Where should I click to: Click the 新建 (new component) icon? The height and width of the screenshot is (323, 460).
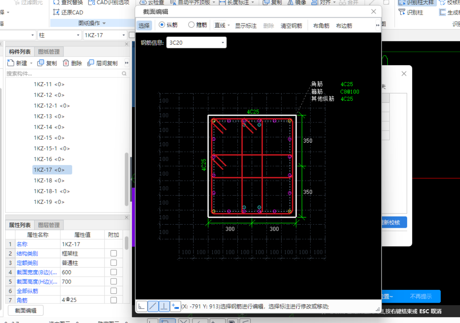11,63
